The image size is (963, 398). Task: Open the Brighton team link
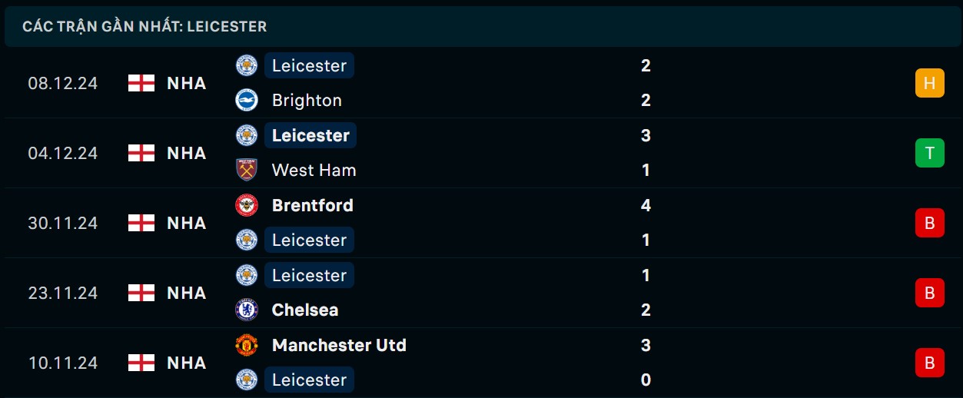[x=307, y=100]
